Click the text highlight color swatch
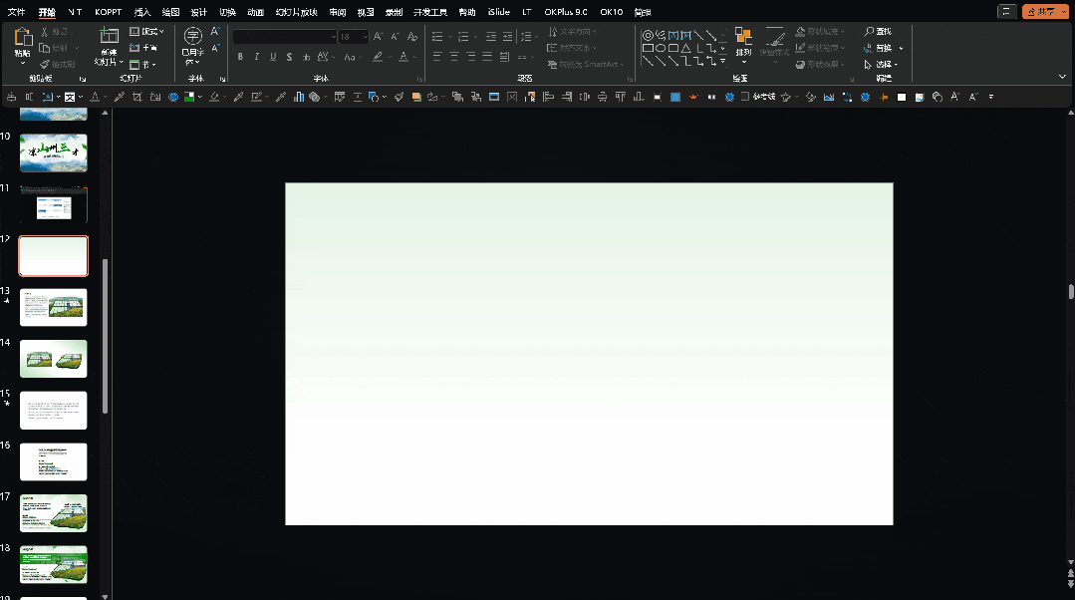 pos(378,57)
